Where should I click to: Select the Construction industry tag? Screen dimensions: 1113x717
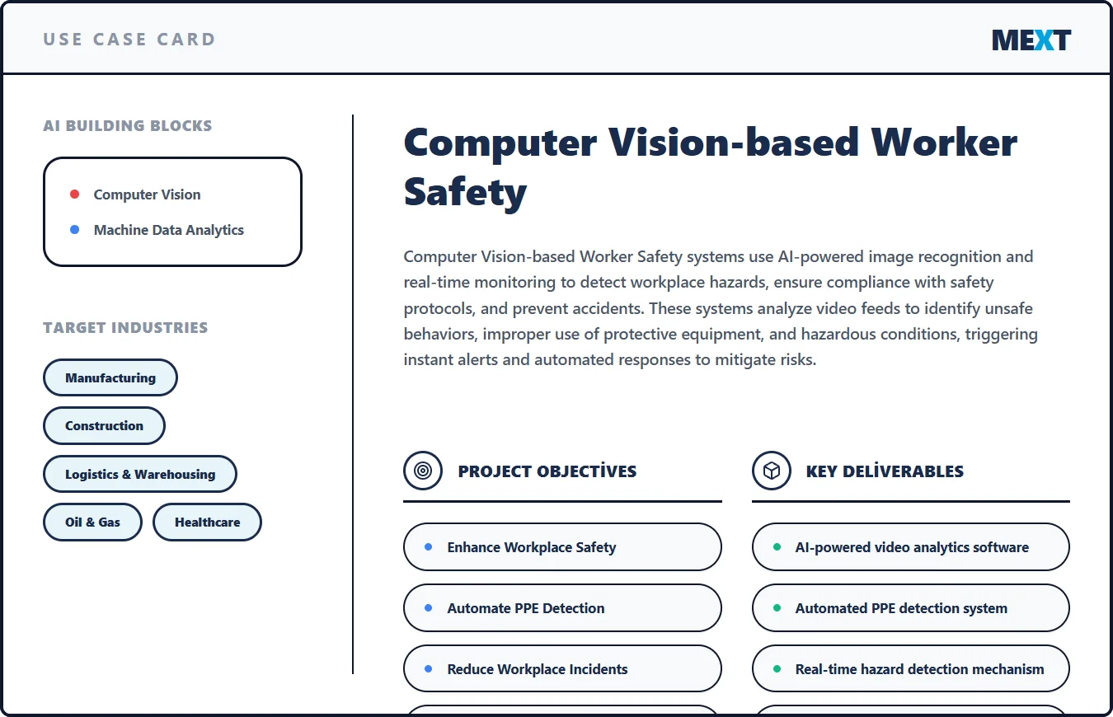pos(104,426)
